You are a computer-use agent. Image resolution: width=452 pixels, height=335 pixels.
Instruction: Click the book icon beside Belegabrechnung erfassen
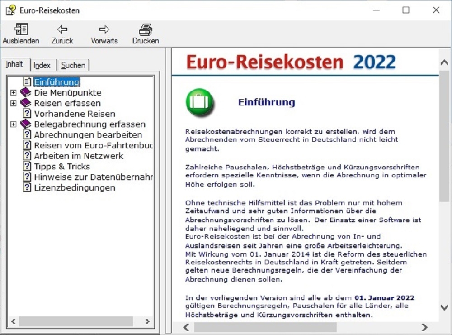pos(26,124)
